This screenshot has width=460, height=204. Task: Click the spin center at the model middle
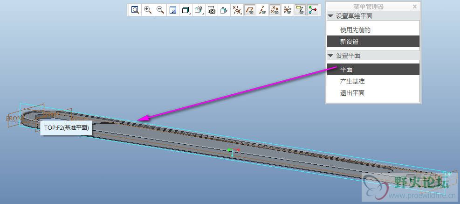point(233,151)
